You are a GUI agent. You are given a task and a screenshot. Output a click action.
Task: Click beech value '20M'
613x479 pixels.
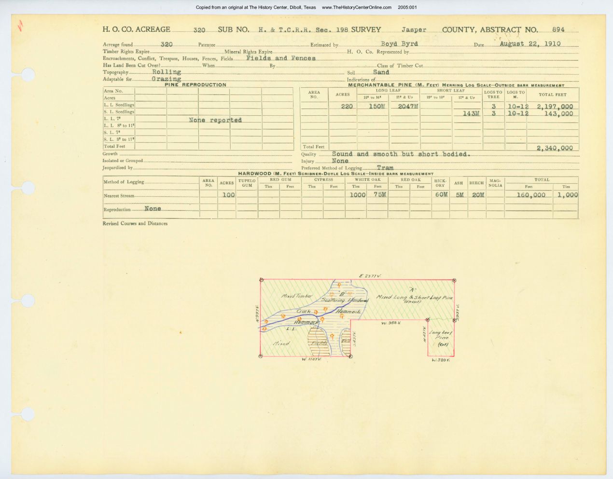478,195
